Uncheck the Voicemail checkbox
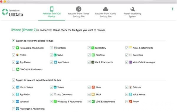This screenshot has height=112, width=177. click(x=14, y=101)
